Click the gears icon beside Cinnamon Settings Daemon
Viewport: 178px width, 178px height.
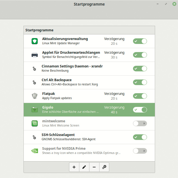34,69
